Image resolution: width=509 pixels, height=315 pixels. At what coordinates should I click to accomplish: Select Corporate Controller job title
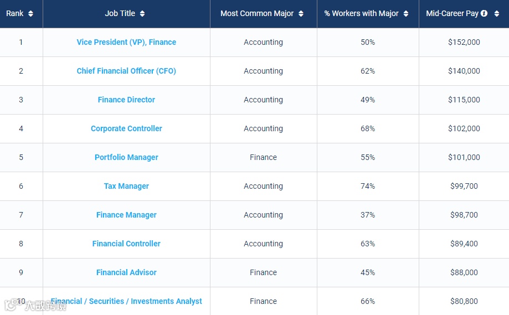click(x=126, y=128)
